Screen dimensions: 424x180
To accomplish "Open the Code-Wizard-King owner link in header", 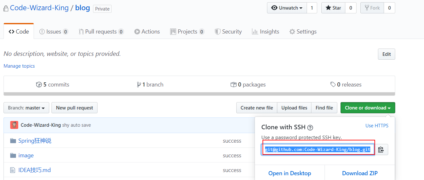I will click(x=39, y=8).
